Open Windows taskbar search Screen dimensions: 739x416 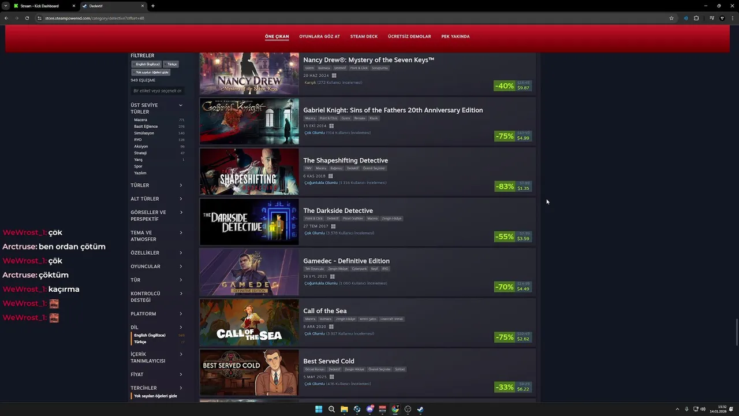tap(331, 409)
